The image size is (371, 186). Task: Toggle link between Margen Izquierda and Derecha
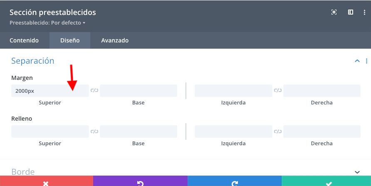click(x=278, y=91)
